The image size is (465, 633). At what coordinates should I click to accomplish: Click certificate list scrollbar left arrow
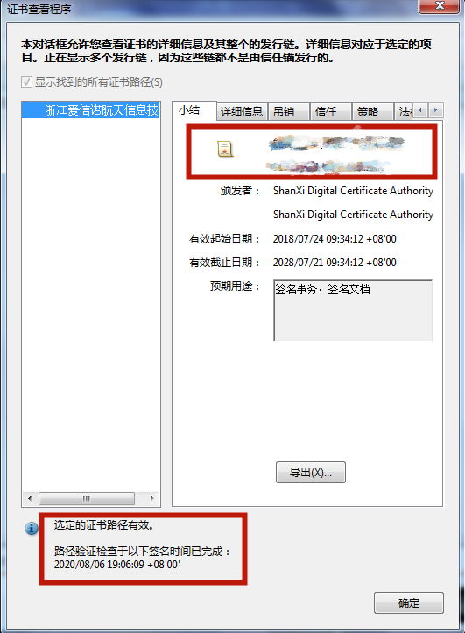tap(30, 498)
